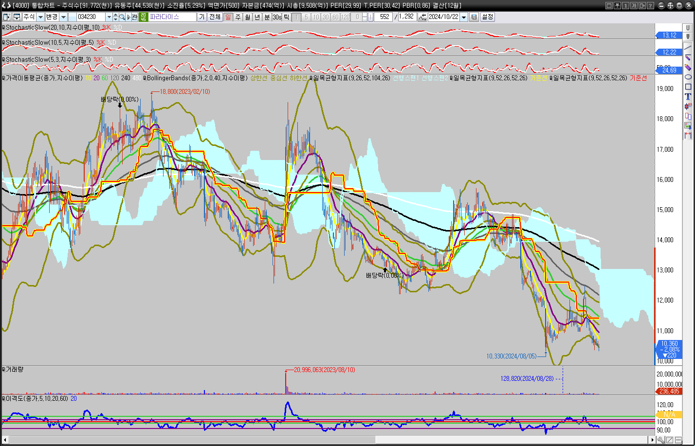695x446 pixels.
Task: Click the magnifier stock search icon
Action: [x=122, y=17]
